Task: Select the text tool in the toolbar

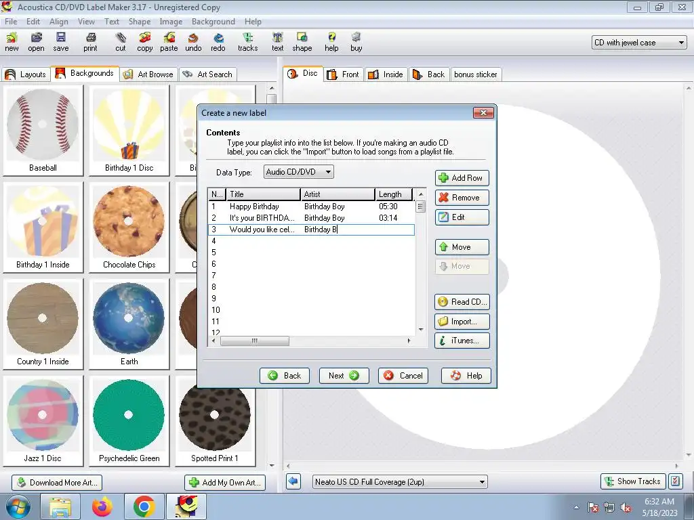Action: [x=277, y=42]
